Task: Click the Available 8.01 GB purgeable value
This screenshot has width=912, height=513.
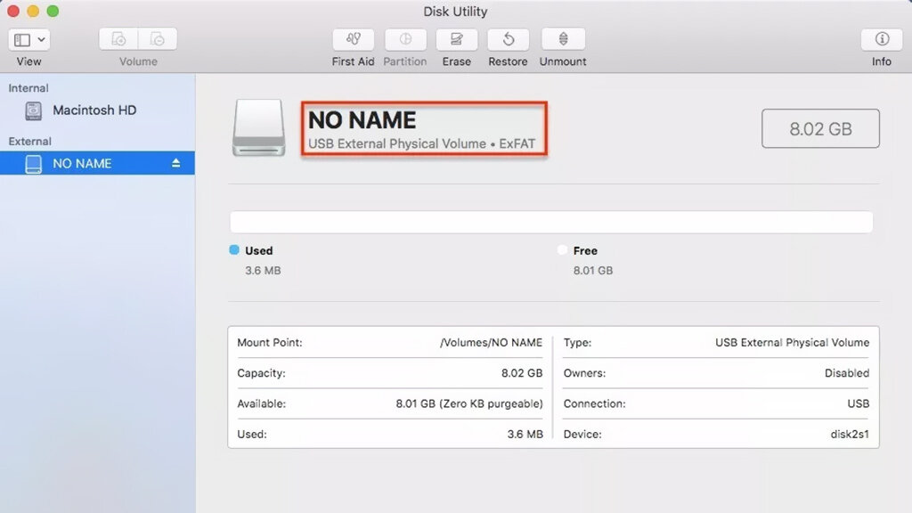Action: (469, 403)
